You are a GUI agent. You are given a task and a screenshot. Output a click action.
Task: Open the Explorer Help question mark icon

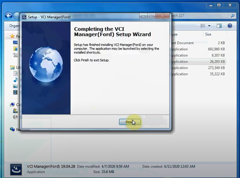[230, 26]
